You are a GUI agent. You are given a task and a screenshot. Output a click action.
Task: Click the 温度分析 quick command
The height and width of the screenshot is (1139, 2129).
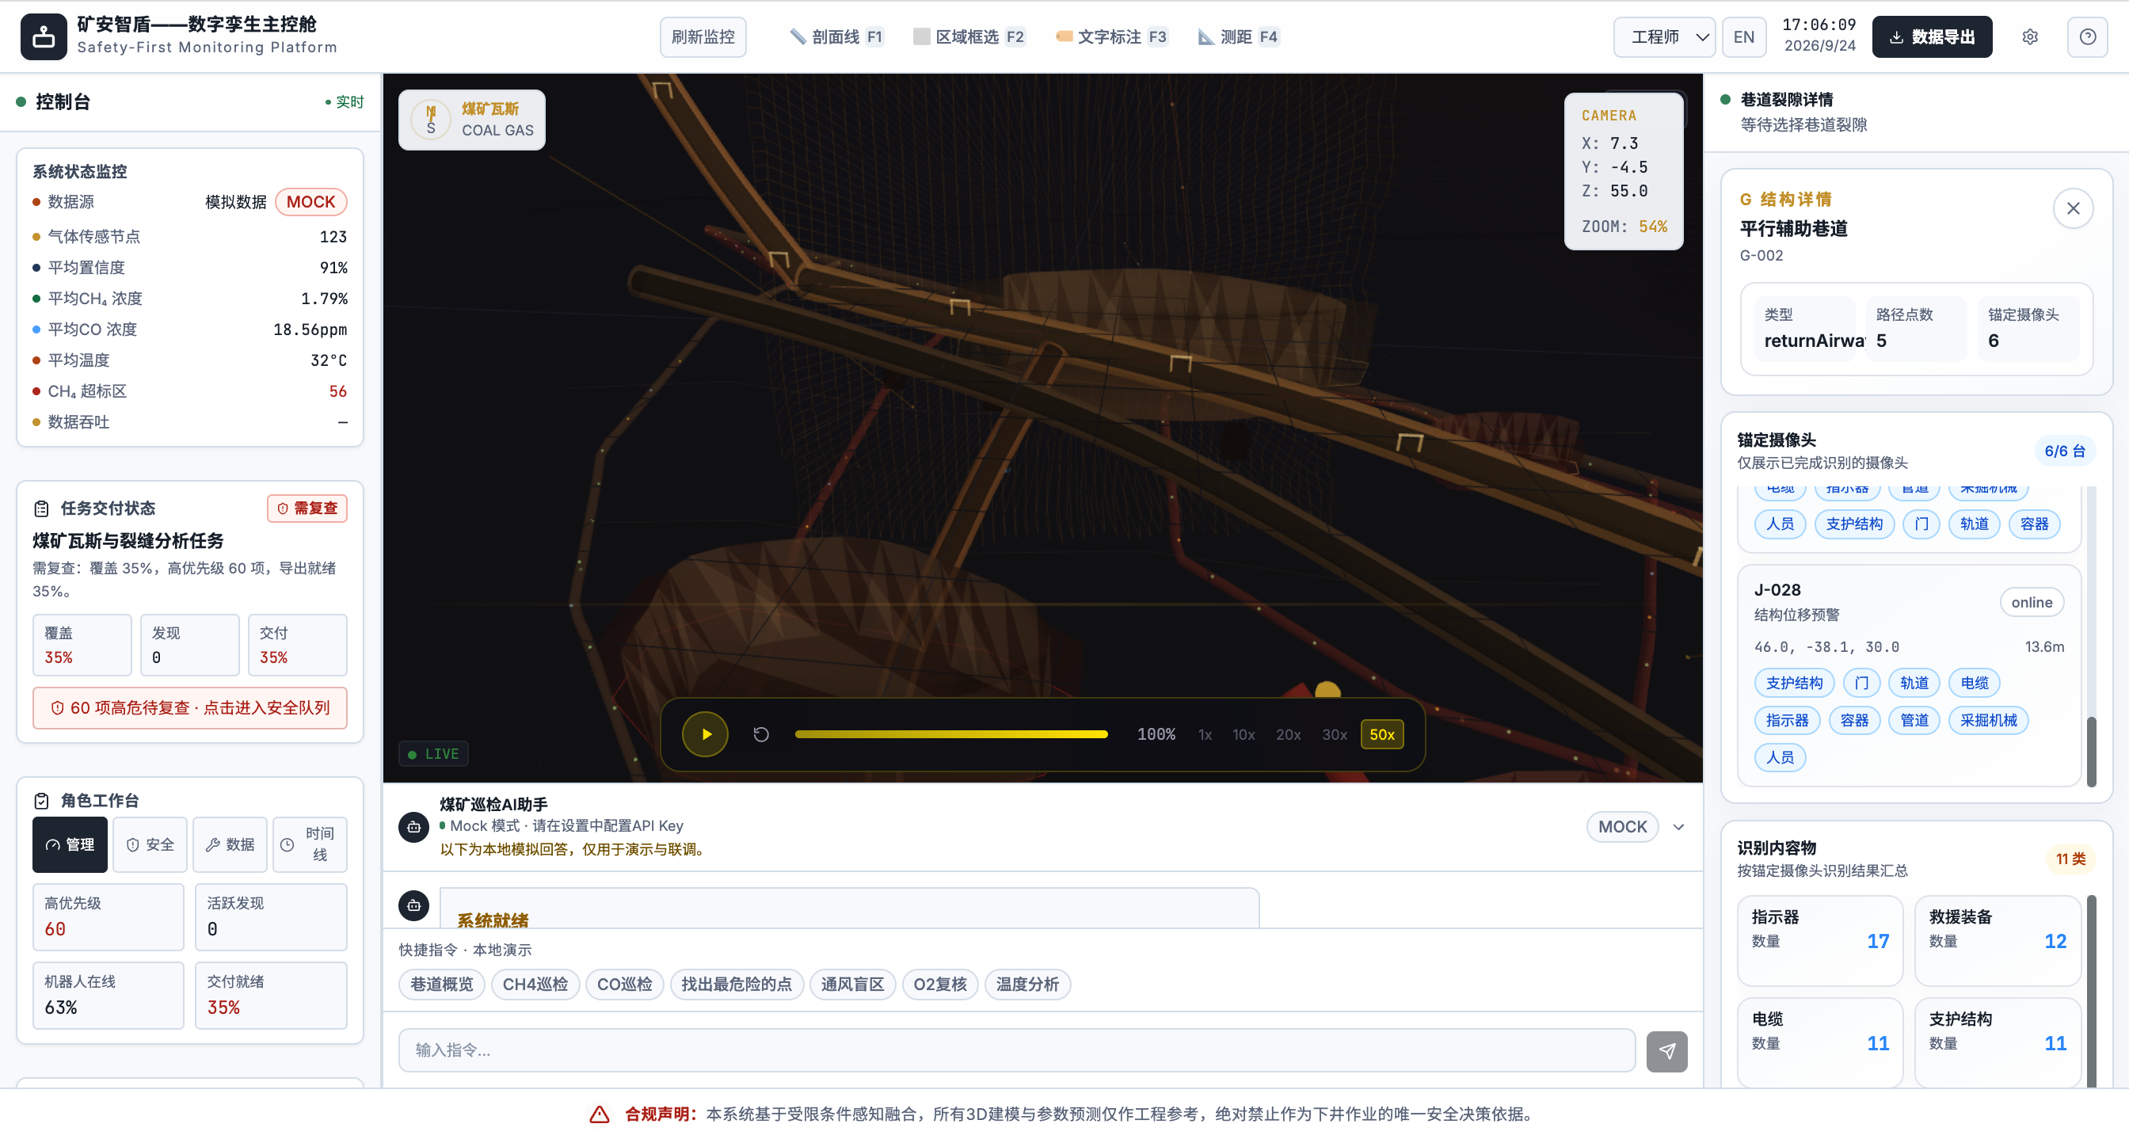click(1027, 985)
